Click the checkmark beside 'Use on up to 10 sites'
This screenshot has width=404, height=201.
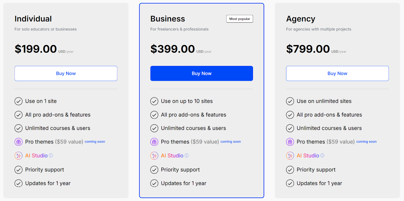(x=154, y=101)
